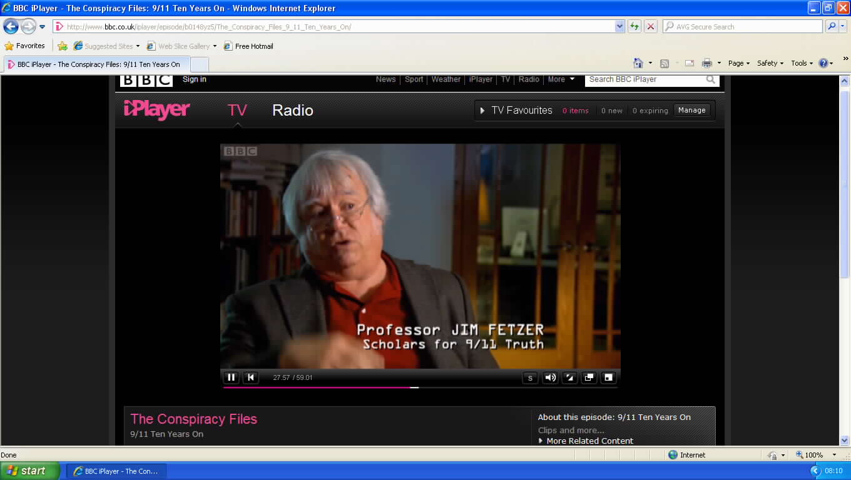Screen dimensions: 851x480
Task: Click the Manage favourites button
Action: [x=692, y=110]
